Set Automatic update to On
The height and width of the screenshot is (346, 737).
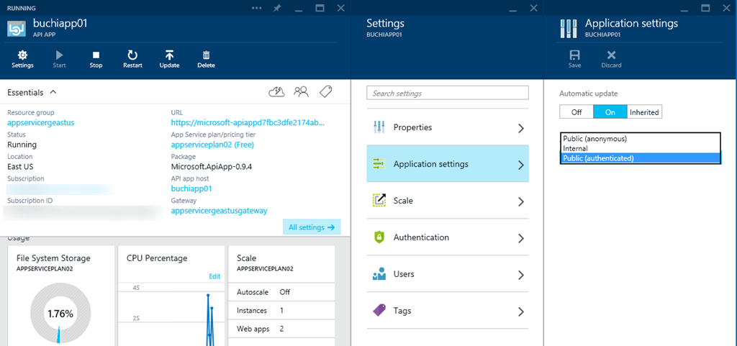(610, 112)
